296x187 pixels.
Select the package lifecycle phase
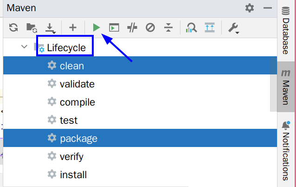coord(140,138)
